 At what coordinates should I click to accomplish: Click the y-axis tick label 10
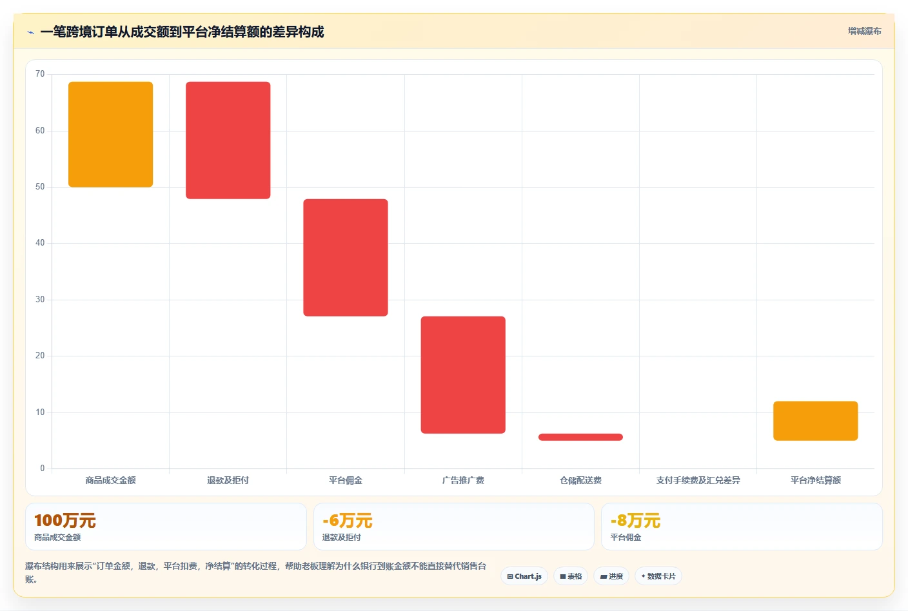click(40, 412)
